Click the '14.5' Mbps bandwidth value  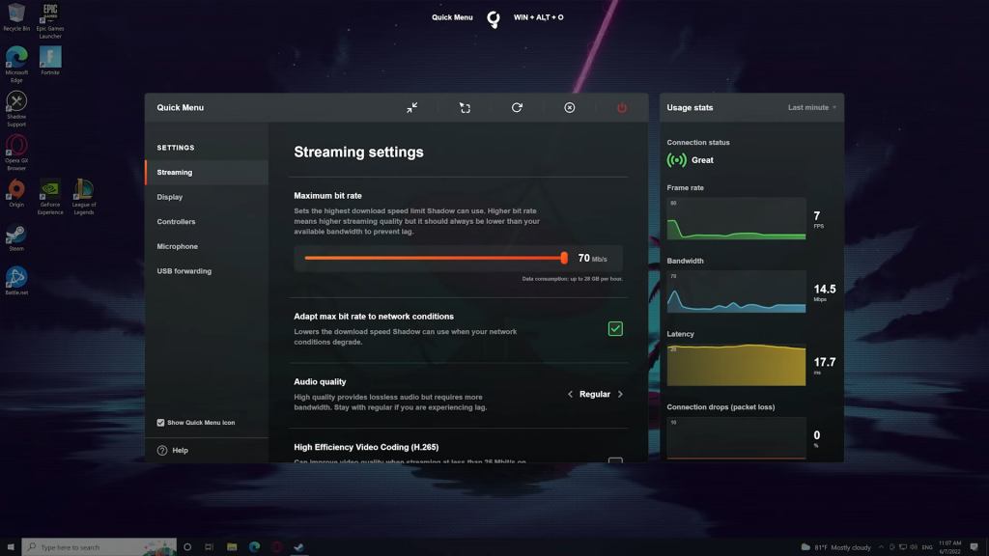(x=825, y=290)
